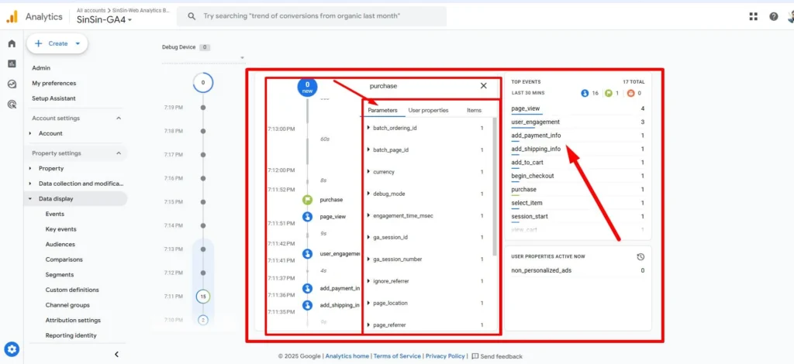
Task: Click the orange error events count icon
Action: [630, 93]
